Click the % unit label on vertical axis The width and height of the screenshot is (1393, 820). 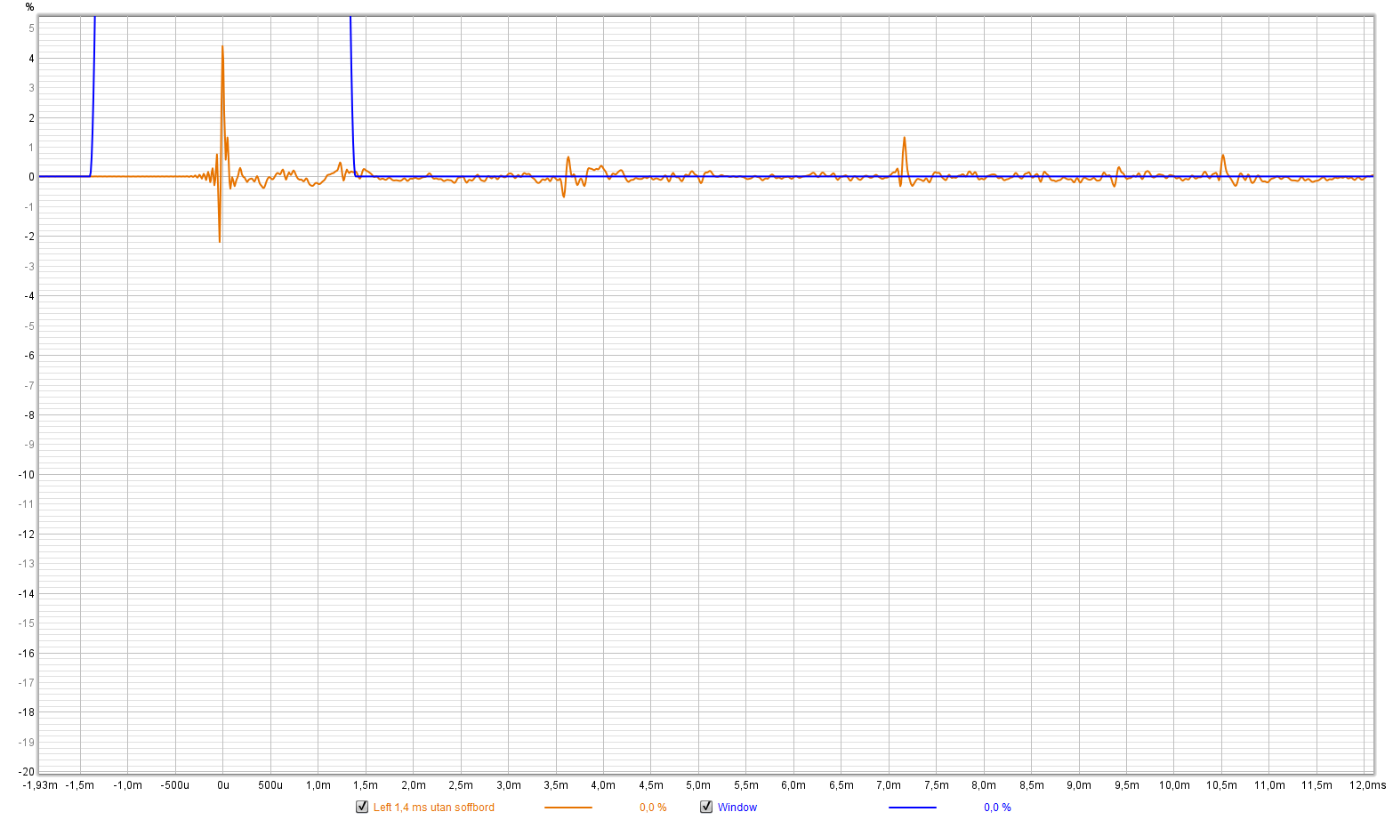pyautogui.click(x=29, y=7)
